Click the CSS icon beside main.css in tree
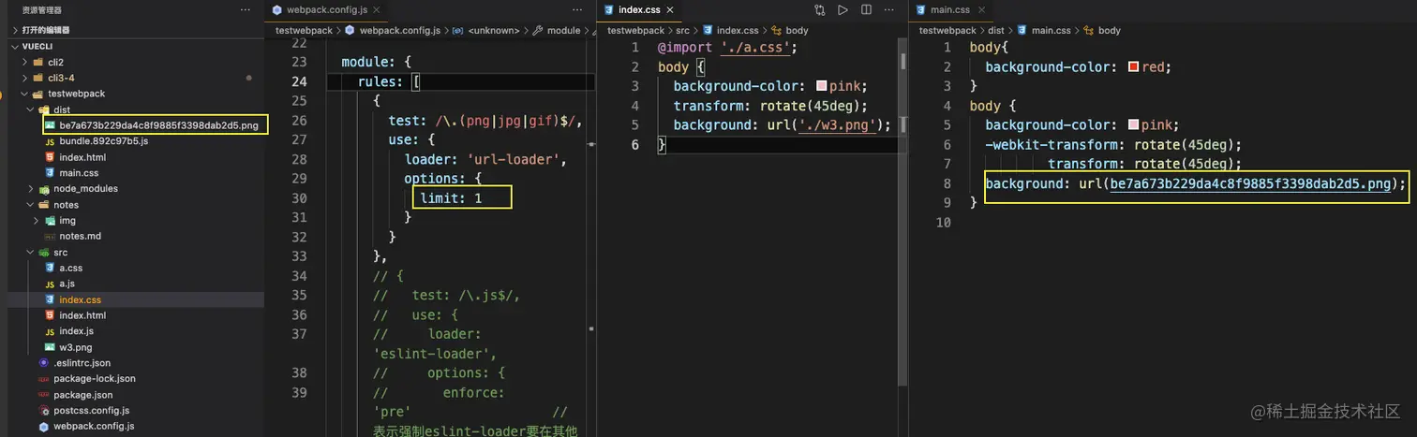 50,173
